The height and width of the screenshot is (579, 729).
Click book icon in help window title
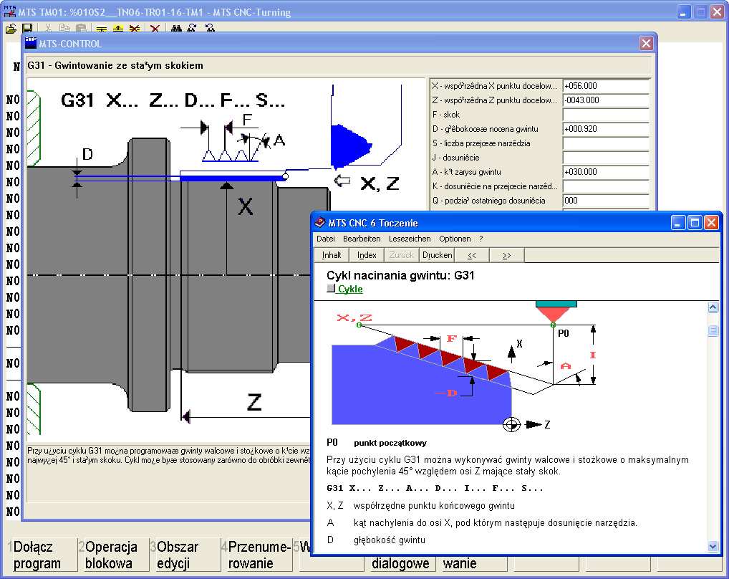319,222
